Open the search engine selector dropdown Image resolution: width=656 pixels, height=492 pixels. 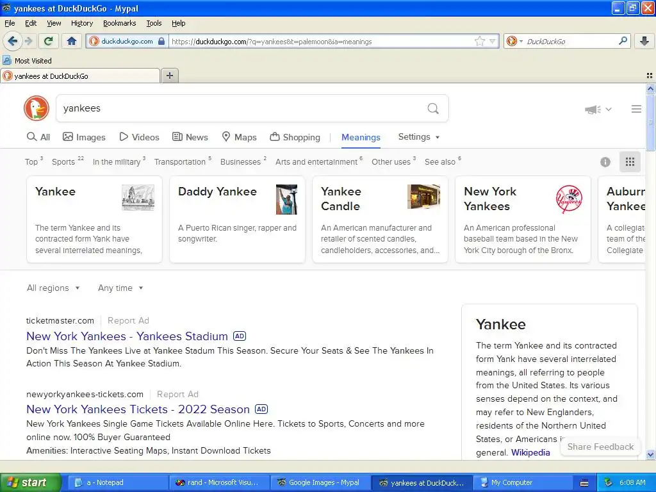[514, 41]
